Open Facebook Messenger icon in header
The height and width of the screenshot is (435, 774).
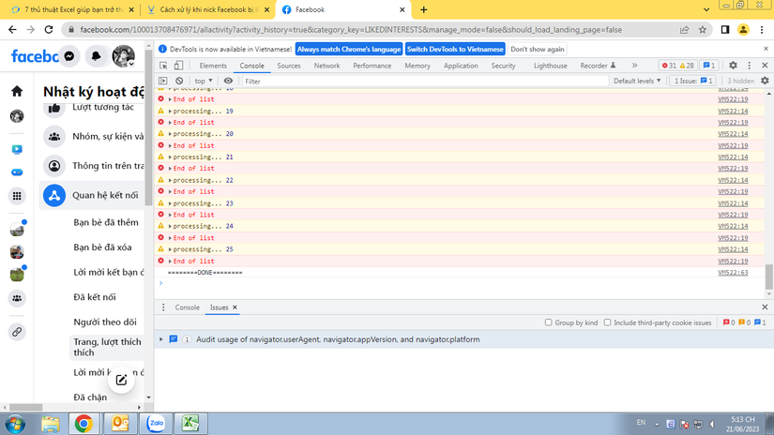pos(69,56)
